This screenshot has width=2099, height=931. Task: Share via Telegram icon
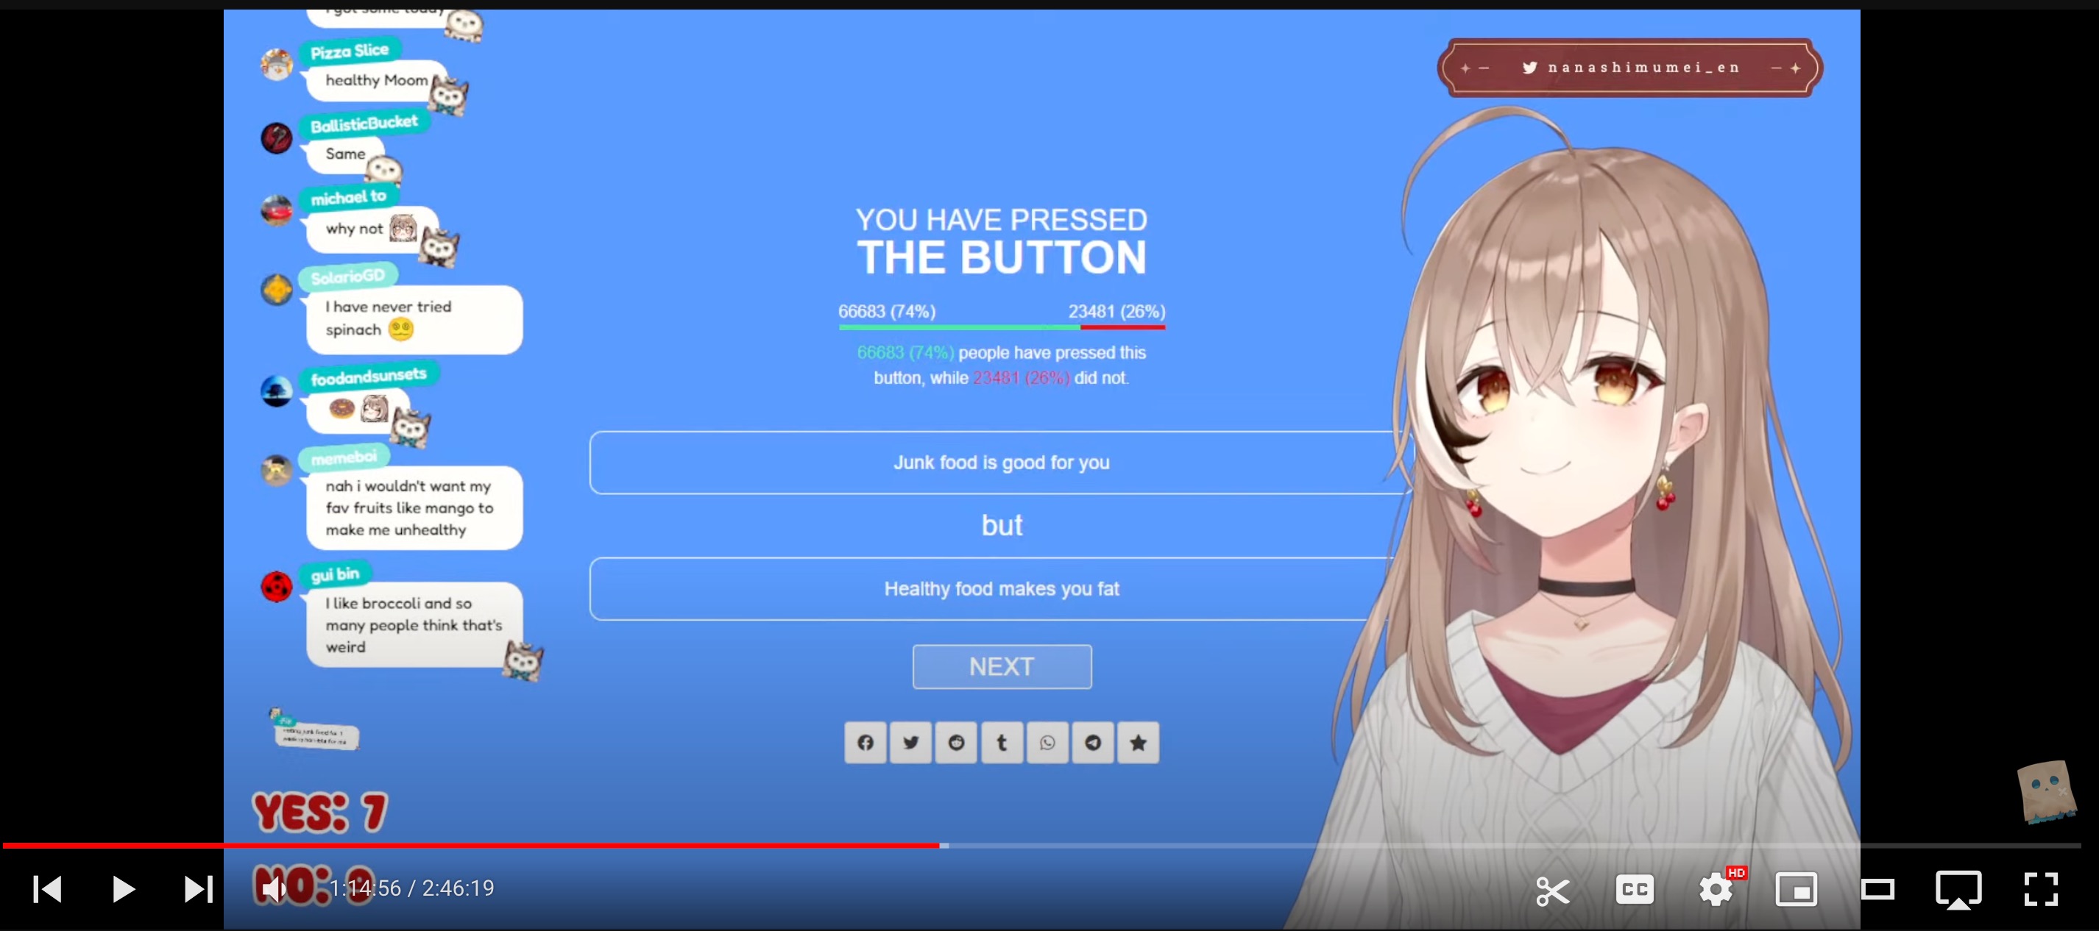(1093, 742)
